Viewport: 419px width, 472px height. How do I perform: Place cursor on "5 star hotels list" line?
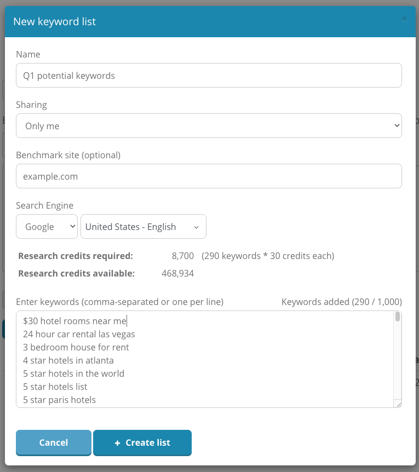56,387
